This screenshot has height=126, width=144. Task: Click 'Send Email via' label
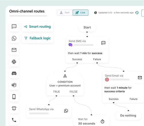point(114,76)
